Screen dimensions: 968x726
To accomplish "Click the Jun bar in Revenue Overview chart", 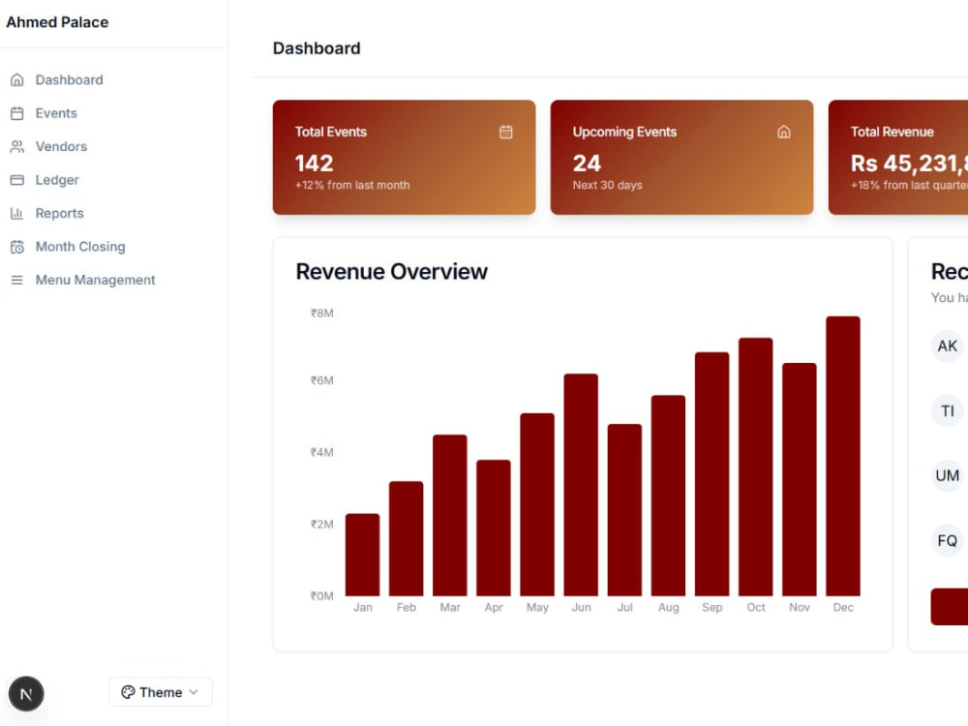I will click(581, 485).
